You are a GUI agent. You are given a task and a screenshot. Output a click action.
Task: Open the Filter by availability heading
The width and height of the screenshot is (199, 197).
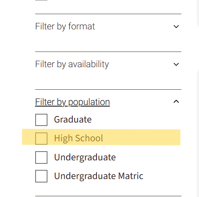click(x=72, y=64)
